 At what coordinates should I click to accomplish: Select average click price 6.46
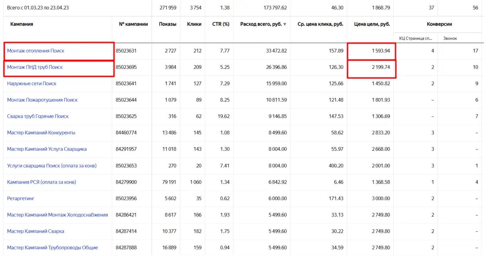pos(338,182)
